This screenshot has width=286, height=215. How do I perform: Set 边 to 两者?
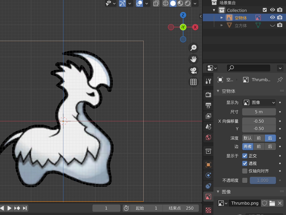pyautogui.click(x=248, y=146)
